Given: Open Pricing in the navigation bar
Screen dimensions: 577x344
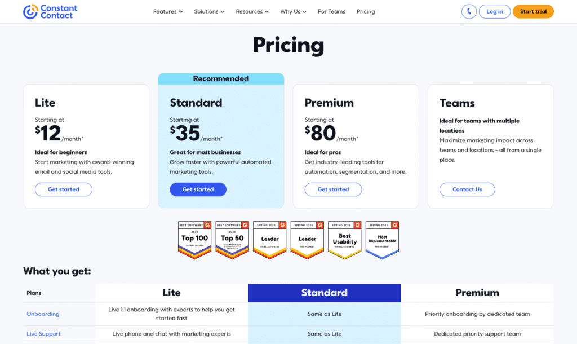Looking at the screenshot, I should [366, 11].
